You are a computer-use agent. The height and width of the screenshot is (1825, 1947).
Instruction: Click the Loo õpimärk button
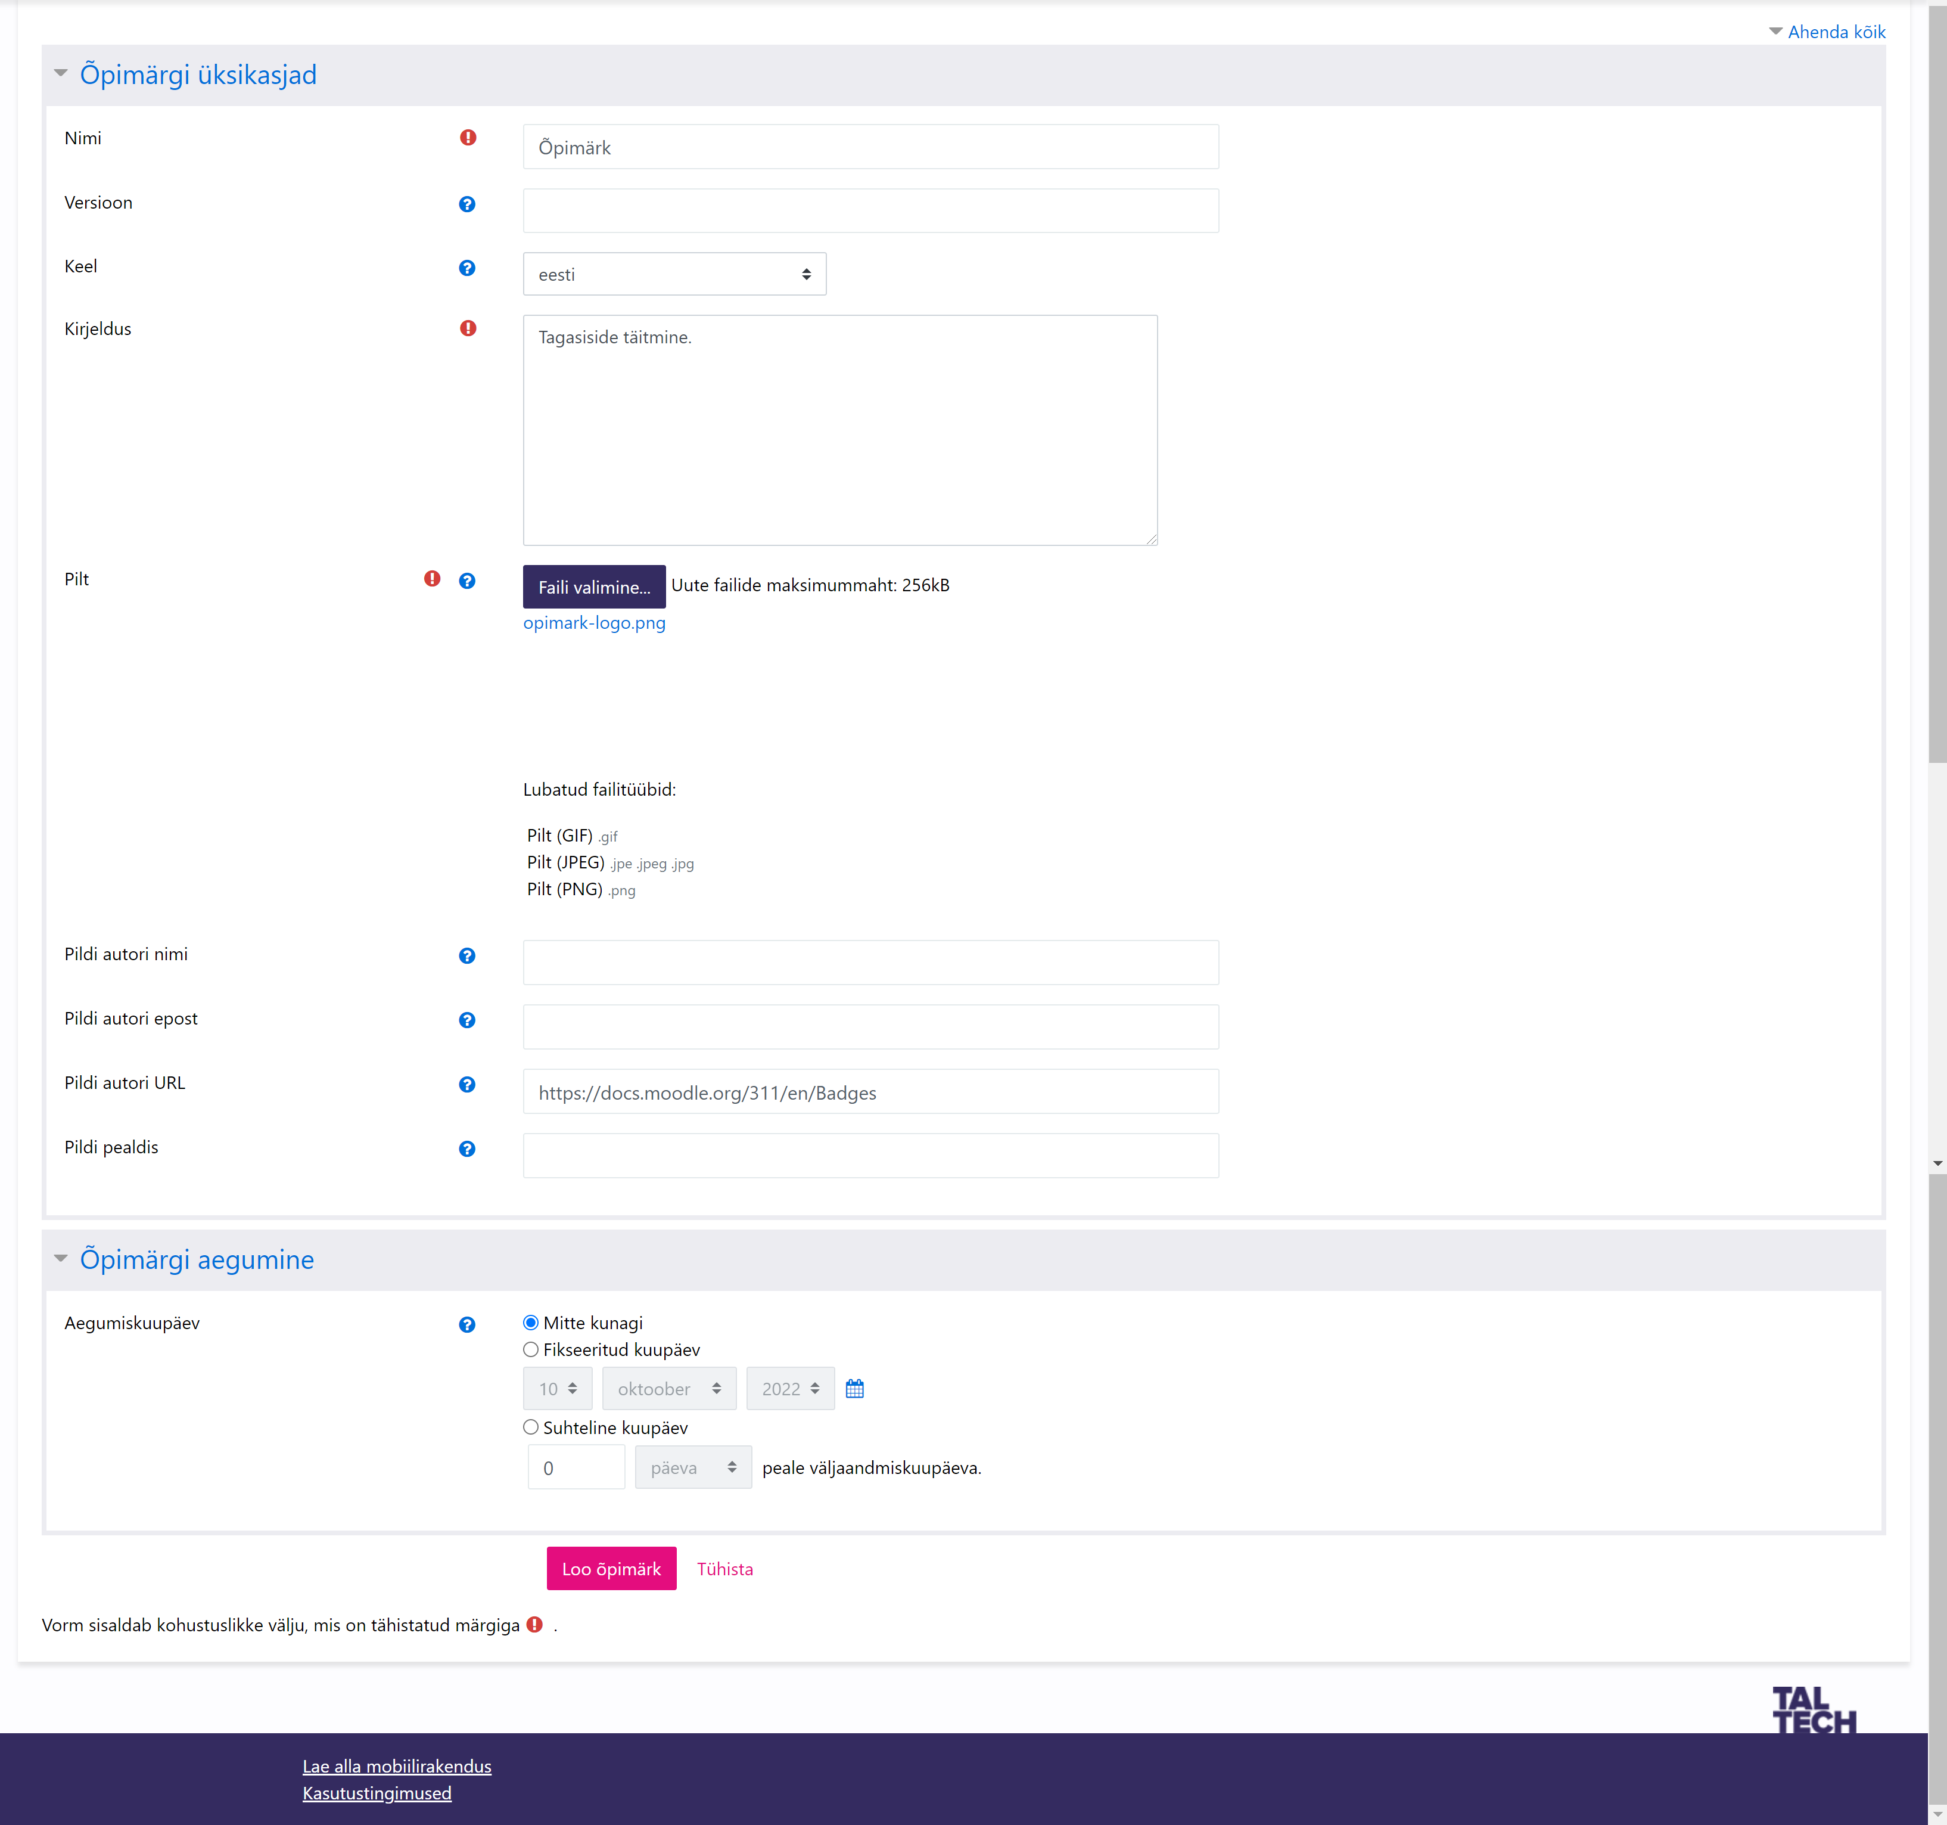[x=611, y=1568]
